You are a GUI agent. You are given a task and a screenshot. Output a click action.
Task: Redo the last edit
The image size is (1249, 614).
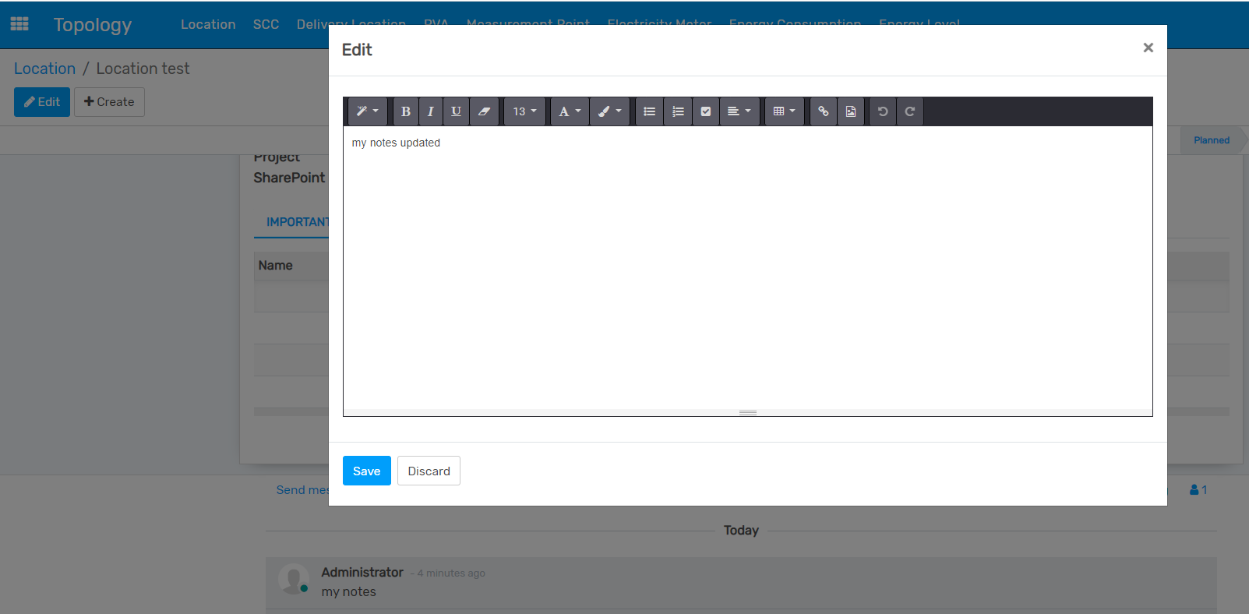click(x=909, y=111)
